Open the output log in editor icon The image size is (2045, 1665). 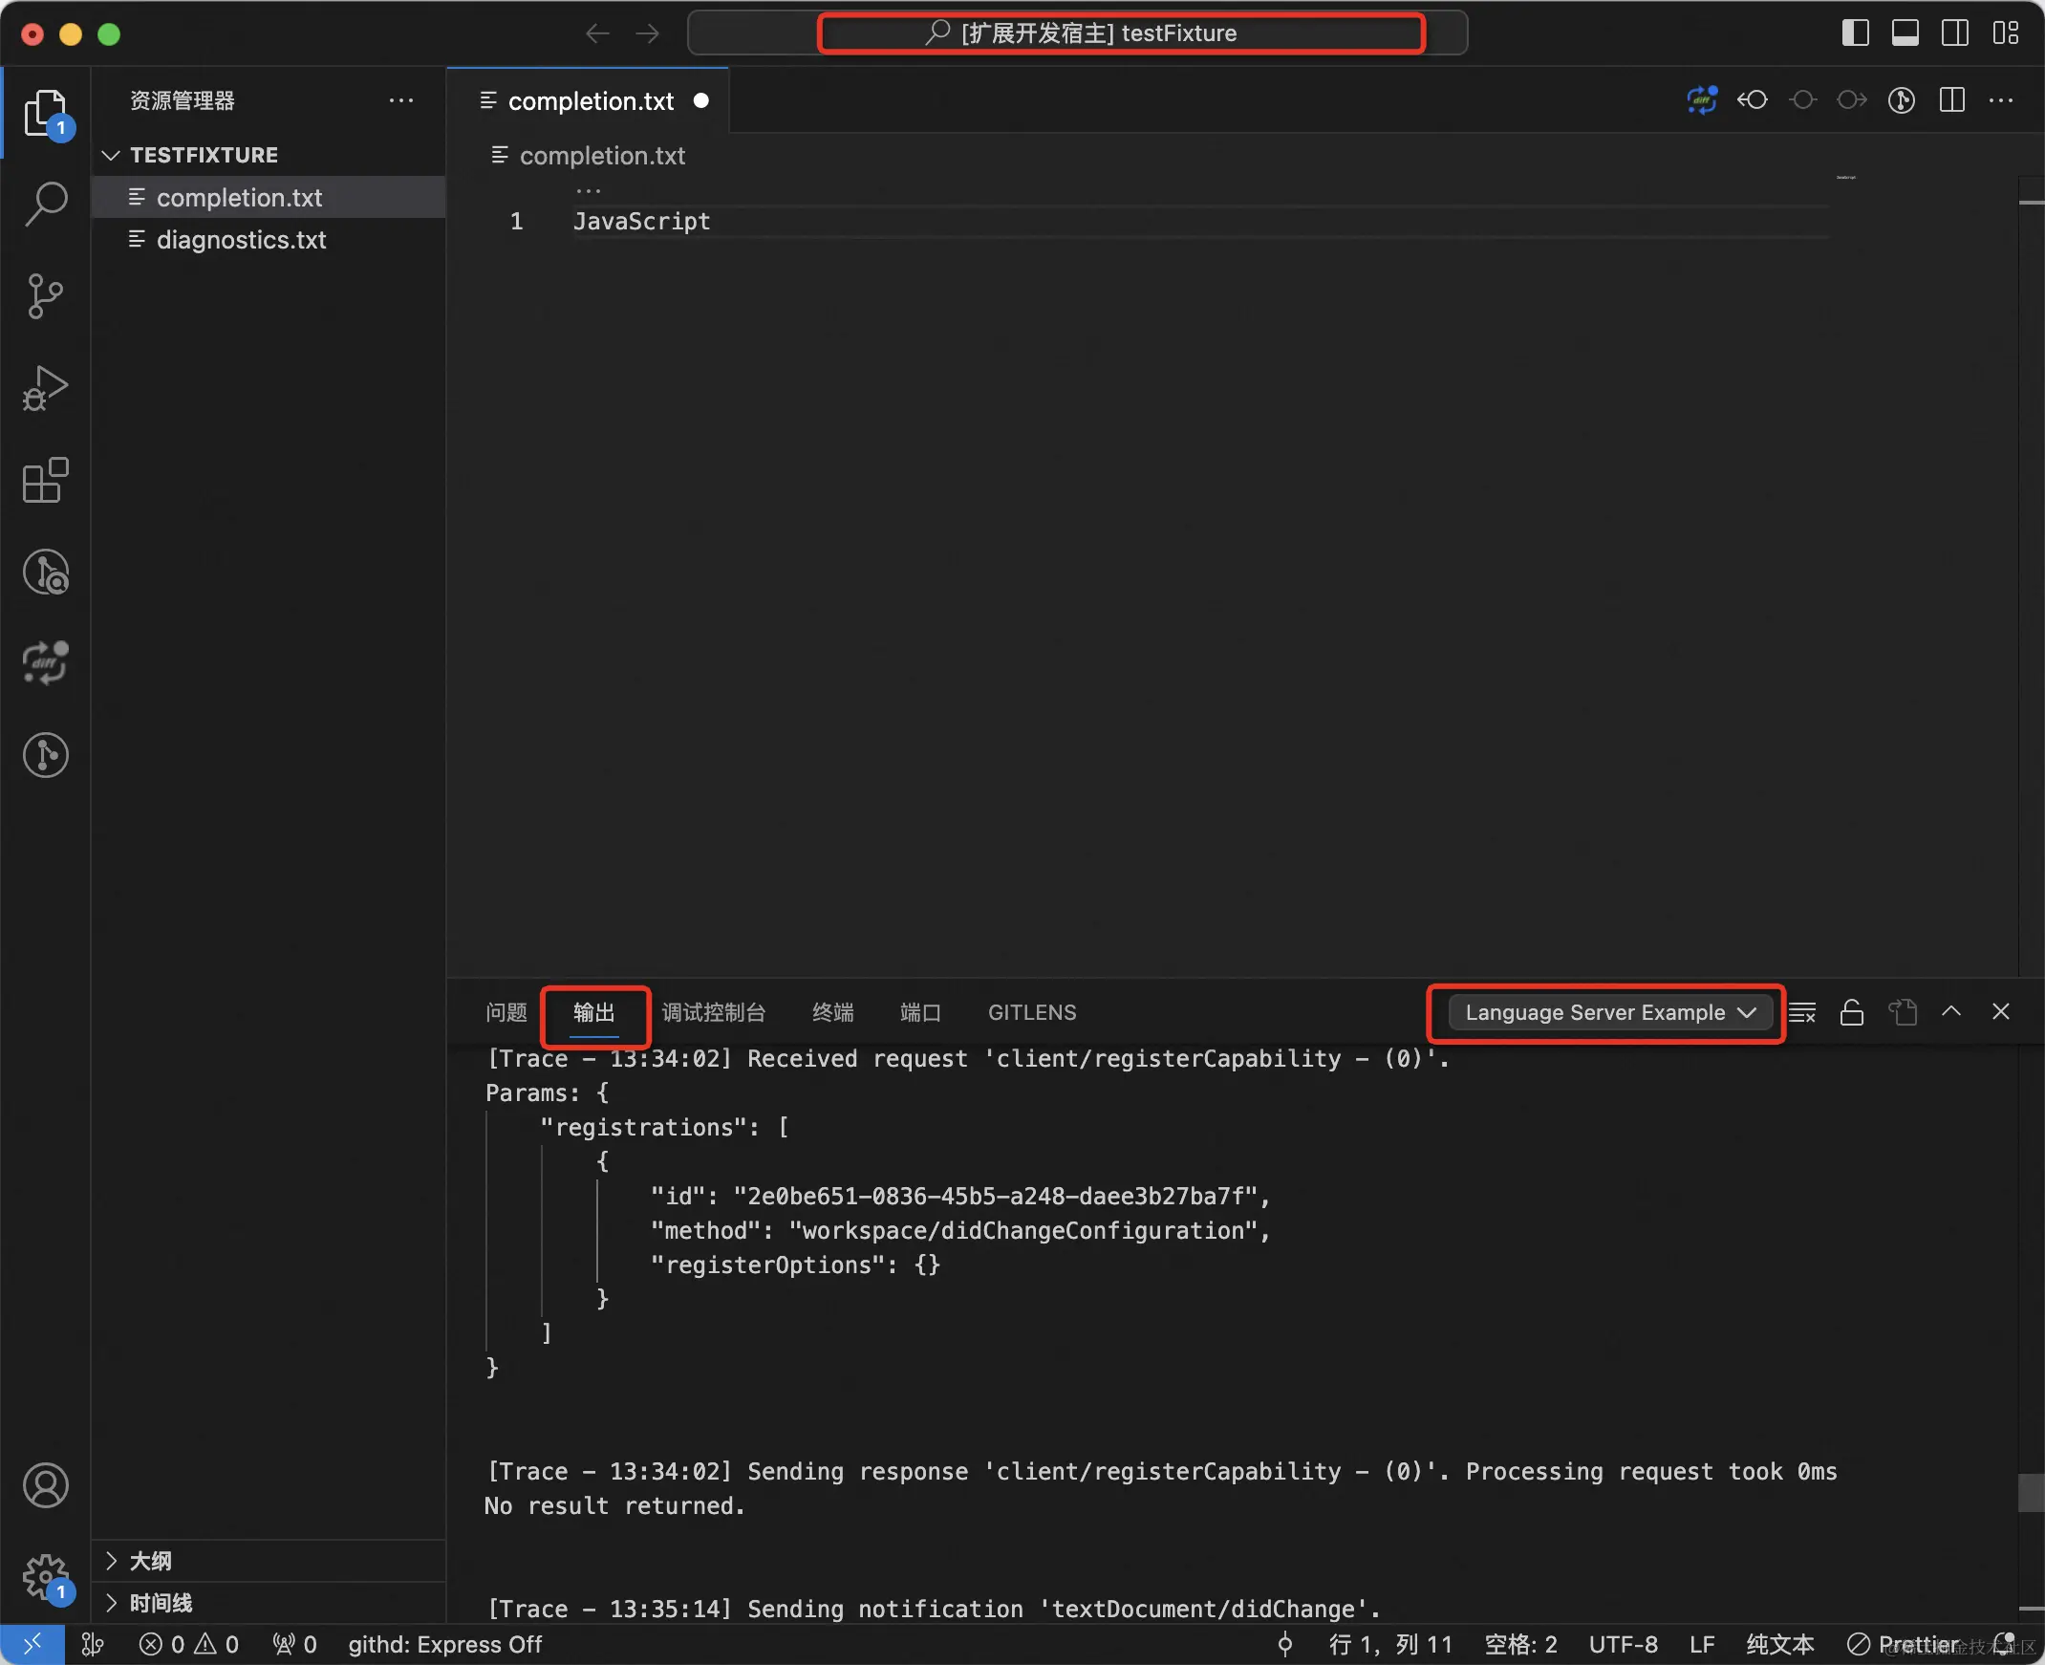(x=1903, y=1012)
